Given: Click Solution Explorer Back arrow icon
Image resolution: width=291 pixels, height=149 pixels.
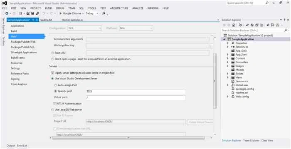Looking at the screenshot, I should coord(224,25).
